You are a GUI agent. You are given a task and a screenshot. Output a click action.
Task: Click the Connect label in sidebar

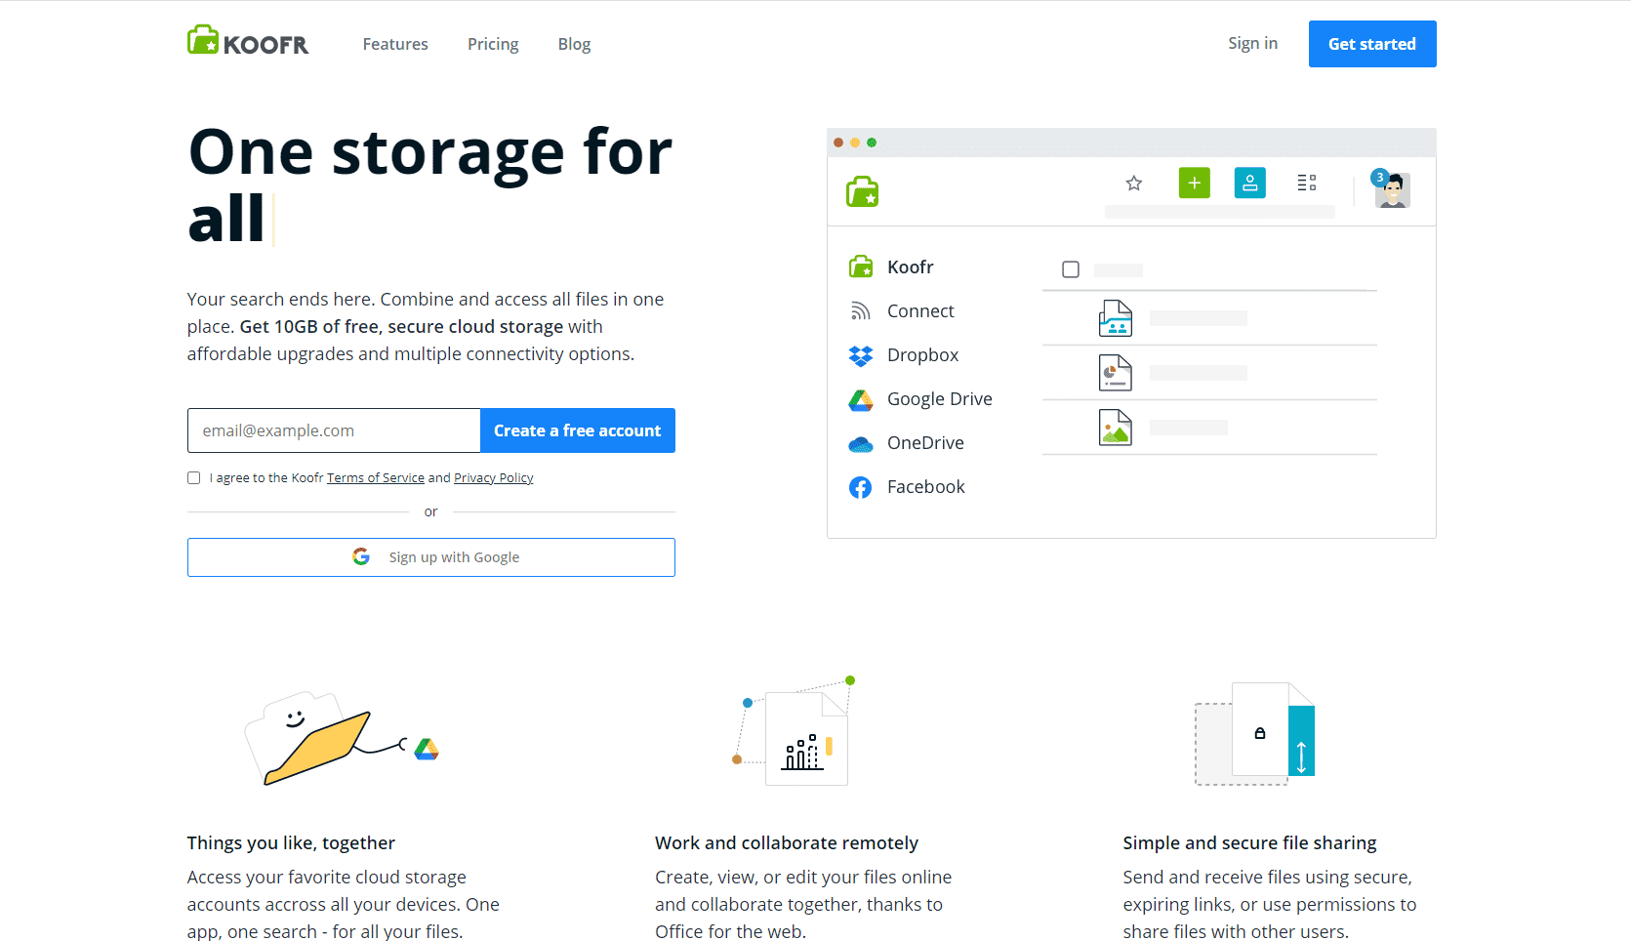tap(920, 310)
